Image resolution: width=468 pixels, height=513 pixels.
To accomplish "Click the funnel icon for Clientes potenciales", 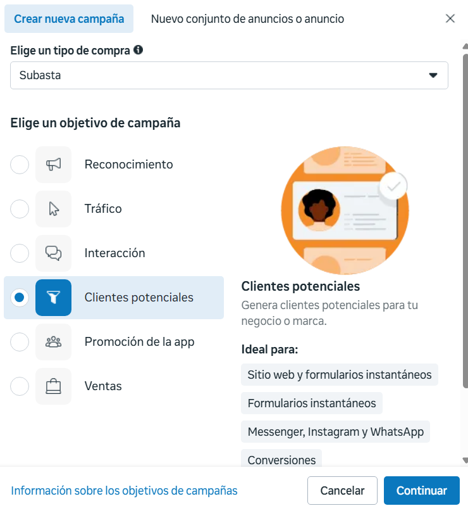I will click(54, 298).
